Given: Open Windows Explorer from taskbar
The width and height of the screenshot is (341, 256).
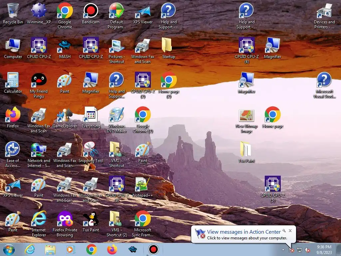Looking at the screenshot, I should coord(50,249).
